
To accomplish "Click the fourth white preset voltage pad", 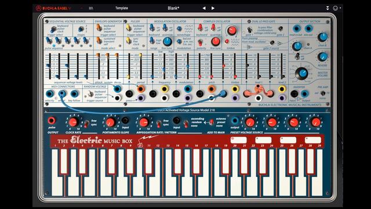I will pyautogui.click(x=313, y=140).
